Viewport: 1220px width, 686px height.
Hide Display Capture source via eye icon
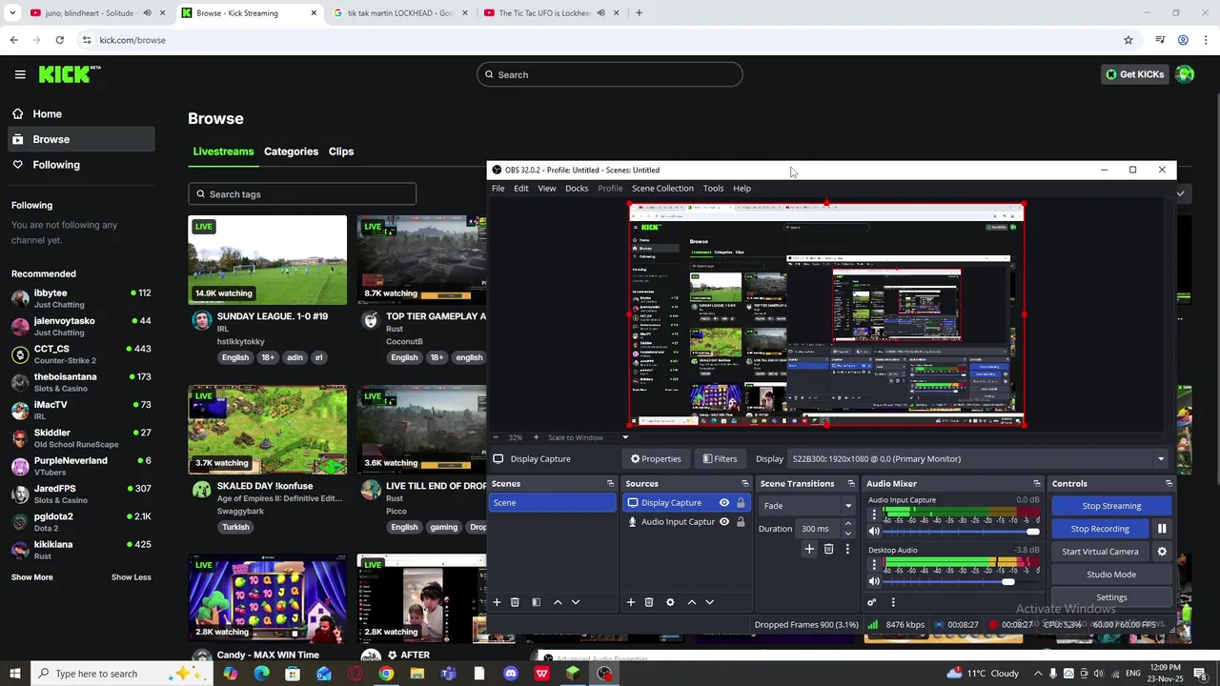coord(724,503)
